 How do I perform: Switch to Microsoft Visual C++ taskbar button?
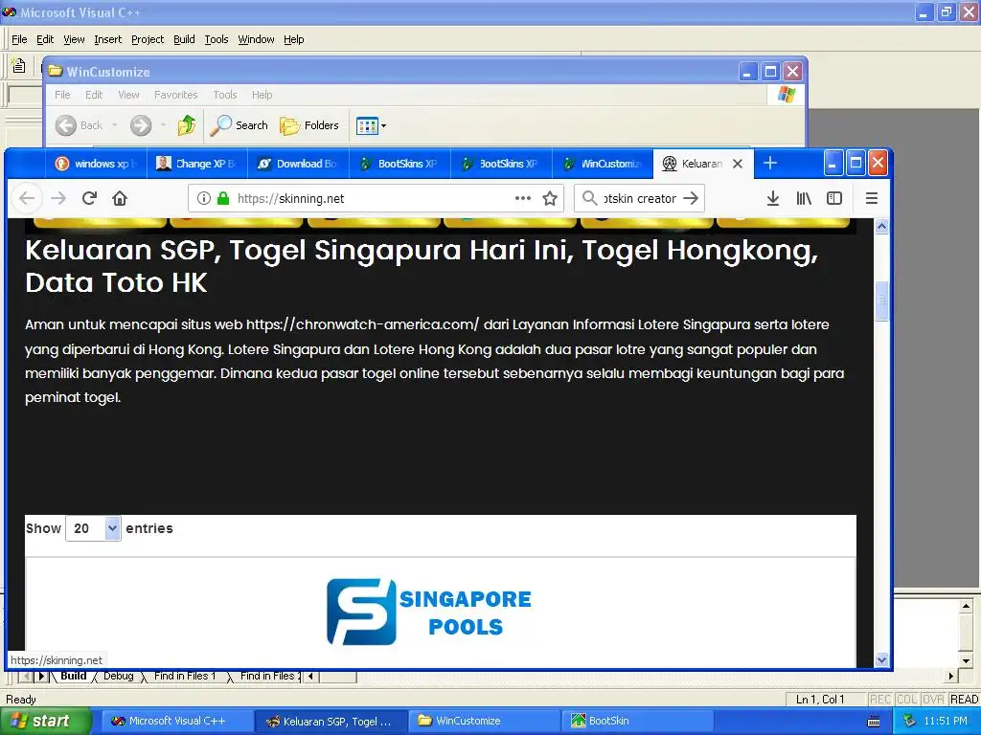176,722
